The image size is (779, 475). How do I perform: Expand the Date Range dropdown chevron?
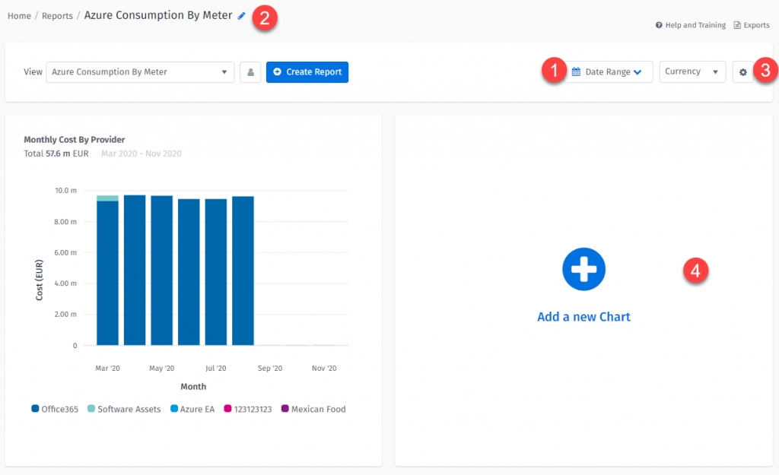coord(638,72)
